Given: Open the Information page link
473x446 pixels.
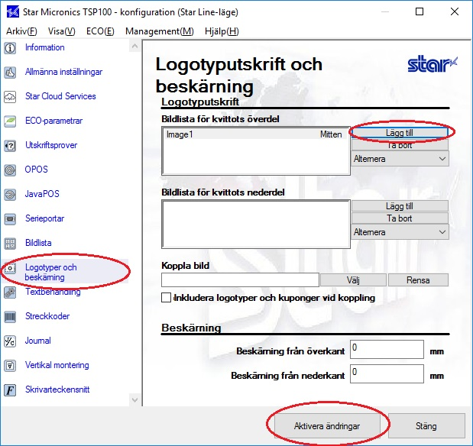Looking at the screenshot, I should click(x=44, y=47).
